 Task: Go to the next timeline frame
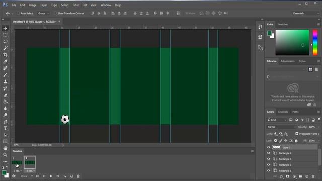coord(58,176)
